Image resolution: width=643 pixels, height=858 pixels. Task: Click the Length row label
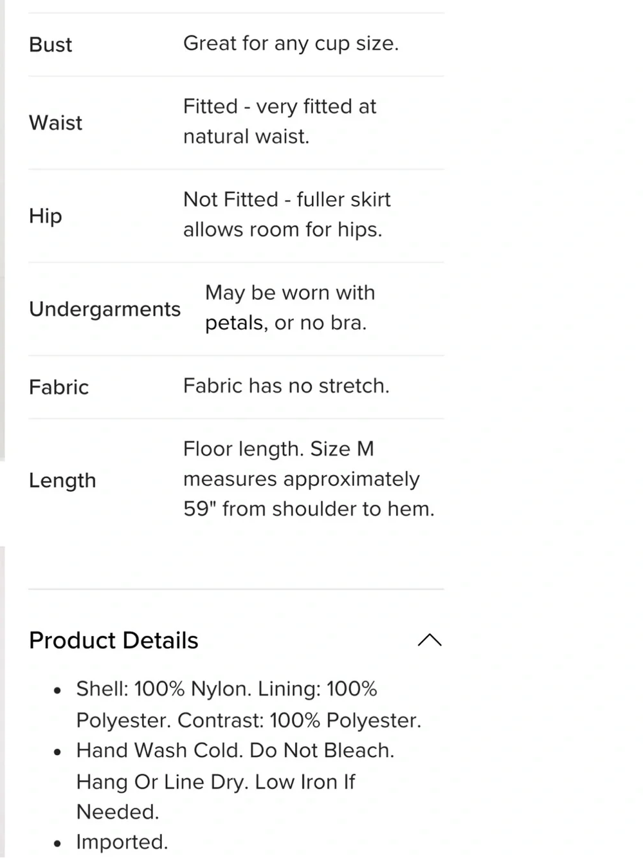point(62,480)
